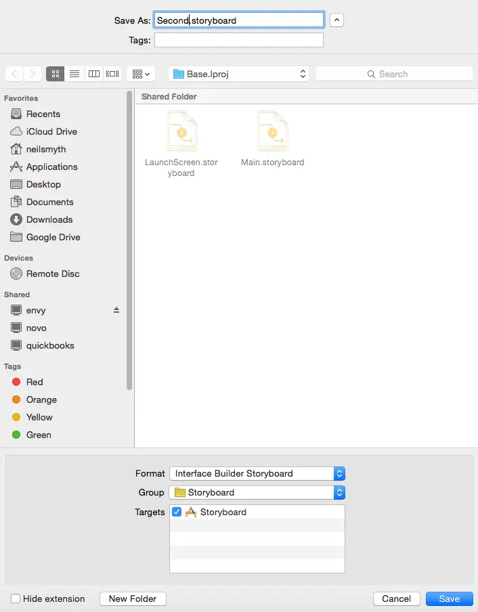Select LaunchScreen.storyboard file icon
This screenshot has width=478, height=612.
point(182,131)
